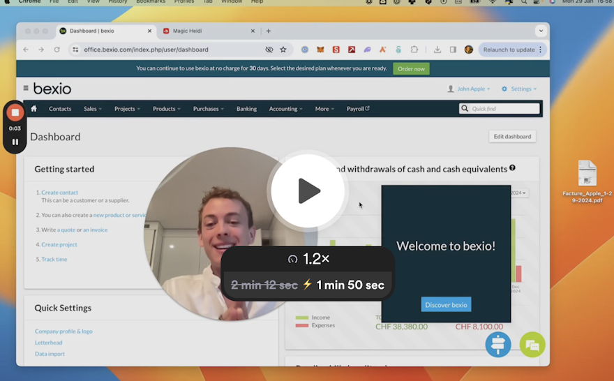
Task: Play the video with the large play button
Action: (308, 190)
